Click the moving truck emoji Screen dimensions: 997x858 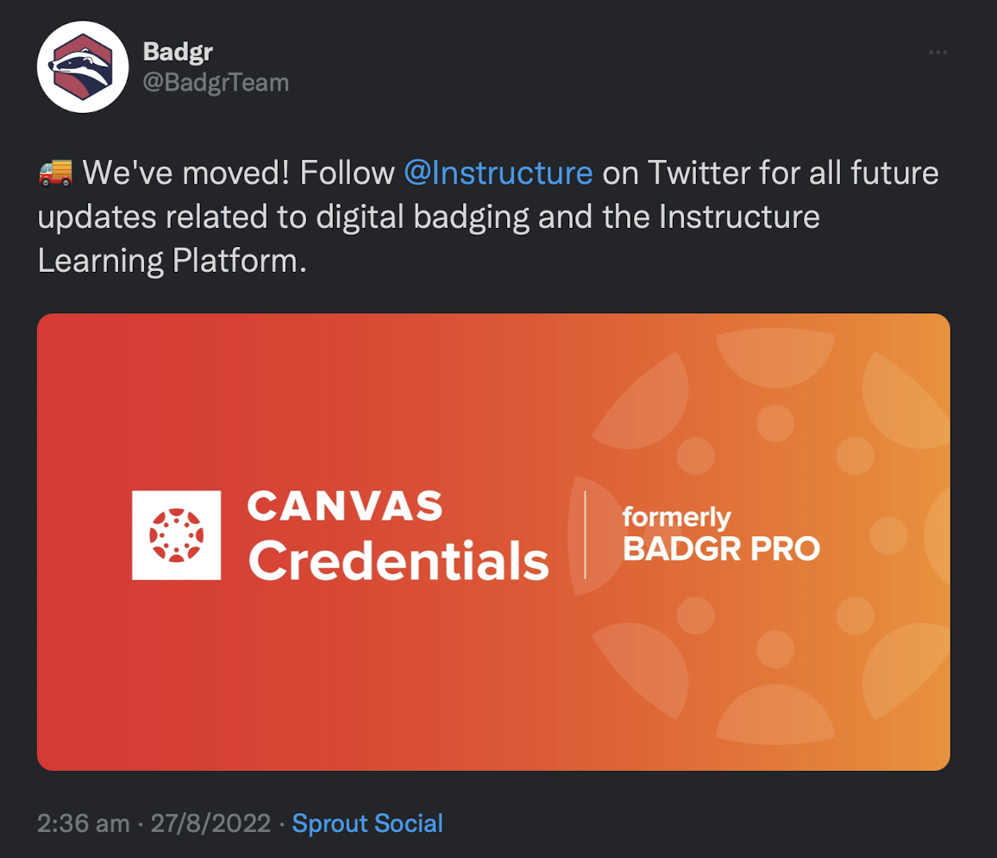pyautogui.click(x=55, y=173)
